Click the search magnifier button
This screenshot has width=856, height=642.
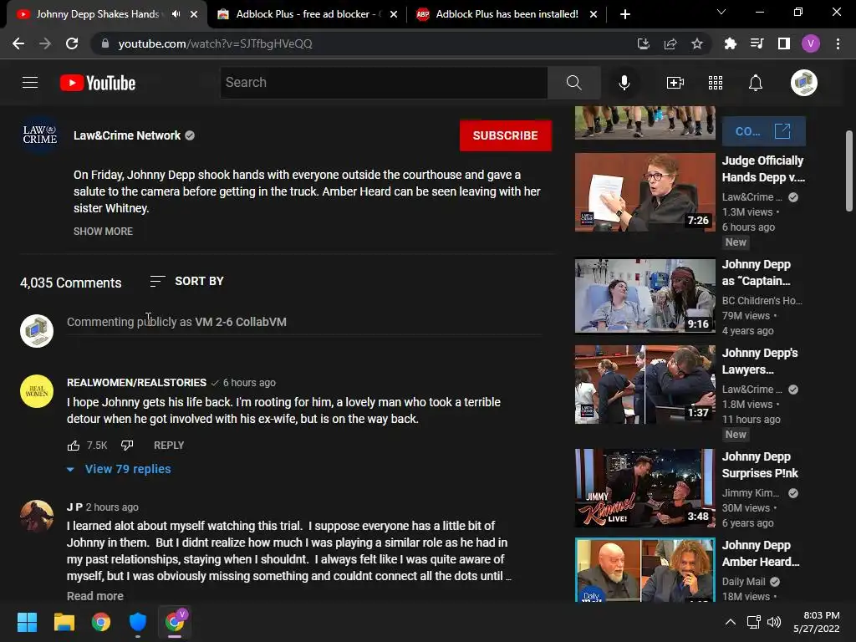tap(573, 83)
